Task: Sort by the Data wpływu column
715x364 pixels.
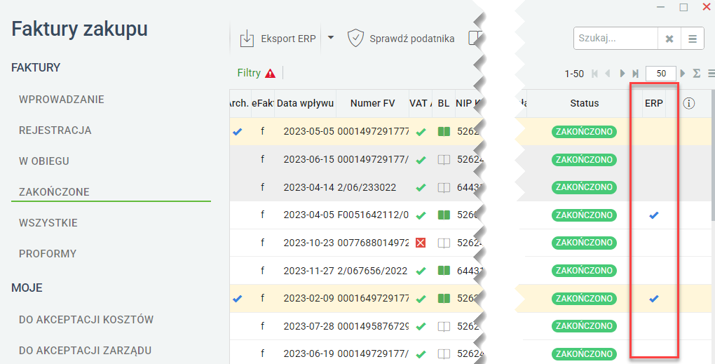Action: [x=305, y=104]
